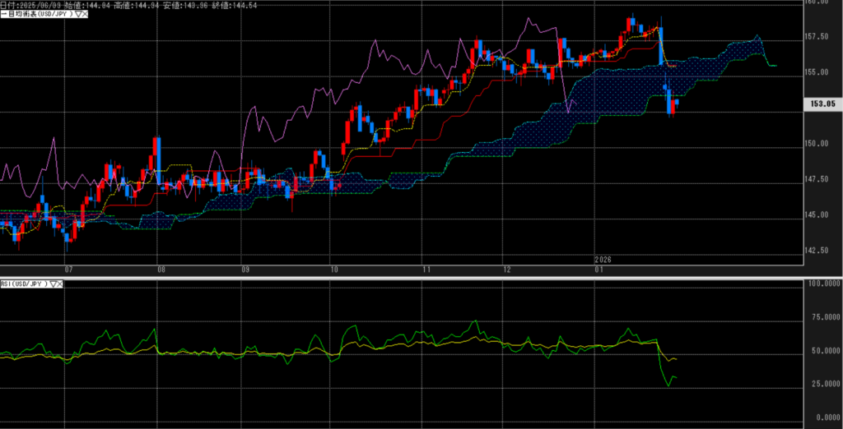843x429 pixels.
Task: Click the 75.0000 level on RSI axis
Action: click(x=823, y=316)
